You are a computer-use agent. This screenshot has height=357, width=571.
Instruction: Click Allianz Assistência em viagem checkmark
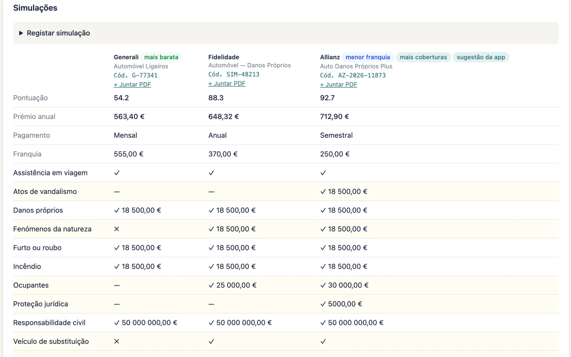(x=323, y=173)
